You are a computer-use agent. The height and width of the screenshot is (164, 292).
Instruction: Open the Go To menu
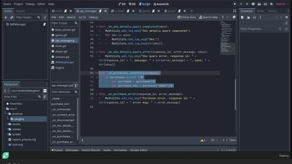[82, 17]
